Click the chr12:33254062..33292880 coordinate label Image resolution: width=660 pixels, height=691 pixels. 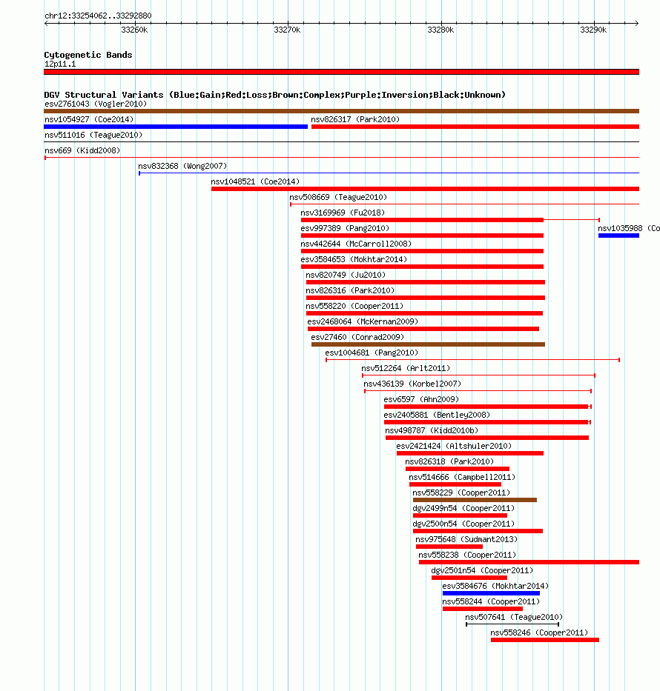click(98, 16)
